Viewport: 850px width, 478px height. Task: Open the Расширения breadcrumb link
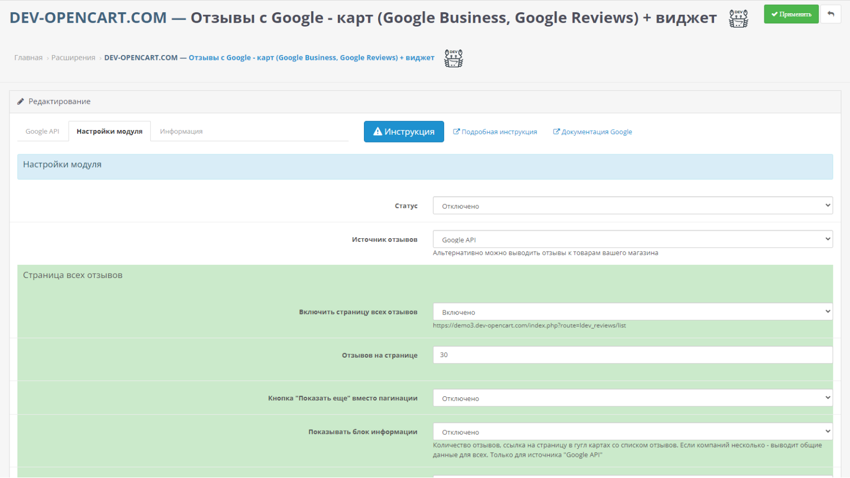[x=73, y=58]
